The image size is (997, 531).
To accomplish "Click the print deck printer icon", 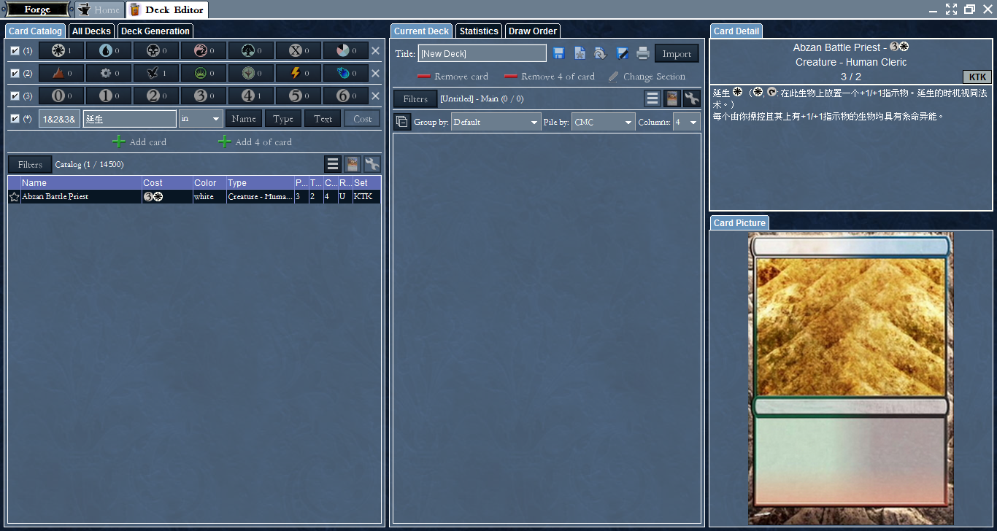I will pos(643,53).
